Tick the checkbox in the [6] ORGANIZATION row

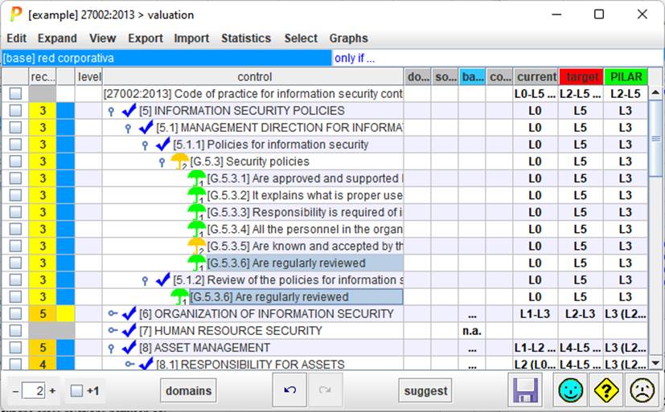16,314
